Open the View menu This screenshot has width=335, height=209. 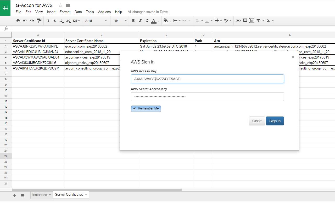[x=39, y=12]
